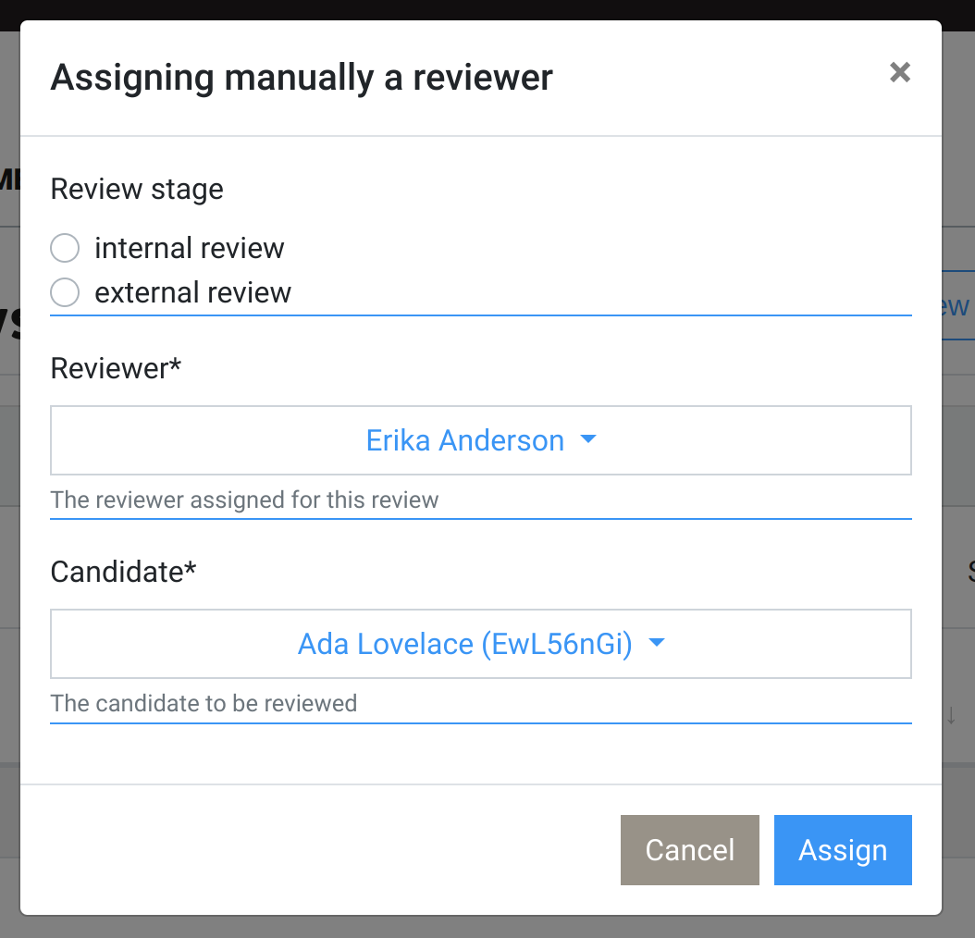Viewport: 975px width, 938px height.
Task: Close the dialog with the X icon
Action: click(x=899, y=73)
